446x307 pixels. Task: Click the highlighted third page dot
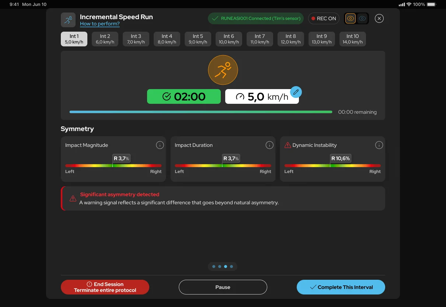click(x=226, y=267)
